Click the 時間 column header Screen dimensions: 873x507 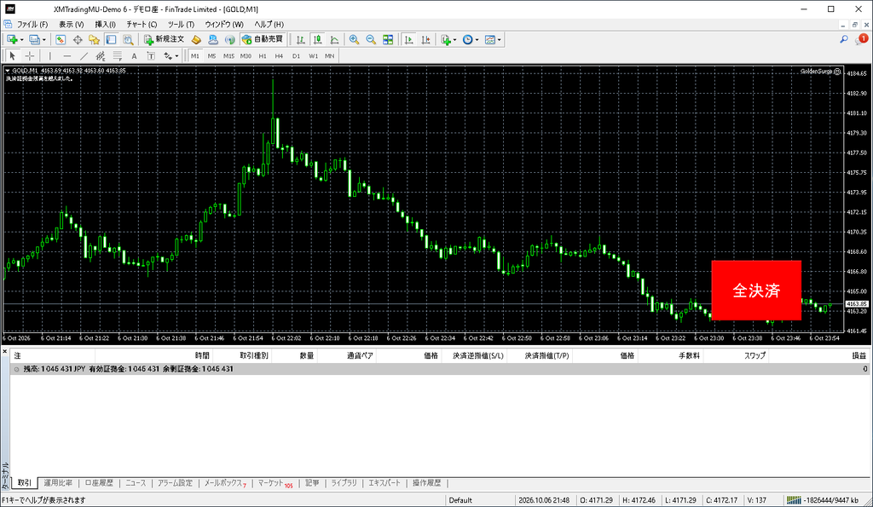click(202, 355)
